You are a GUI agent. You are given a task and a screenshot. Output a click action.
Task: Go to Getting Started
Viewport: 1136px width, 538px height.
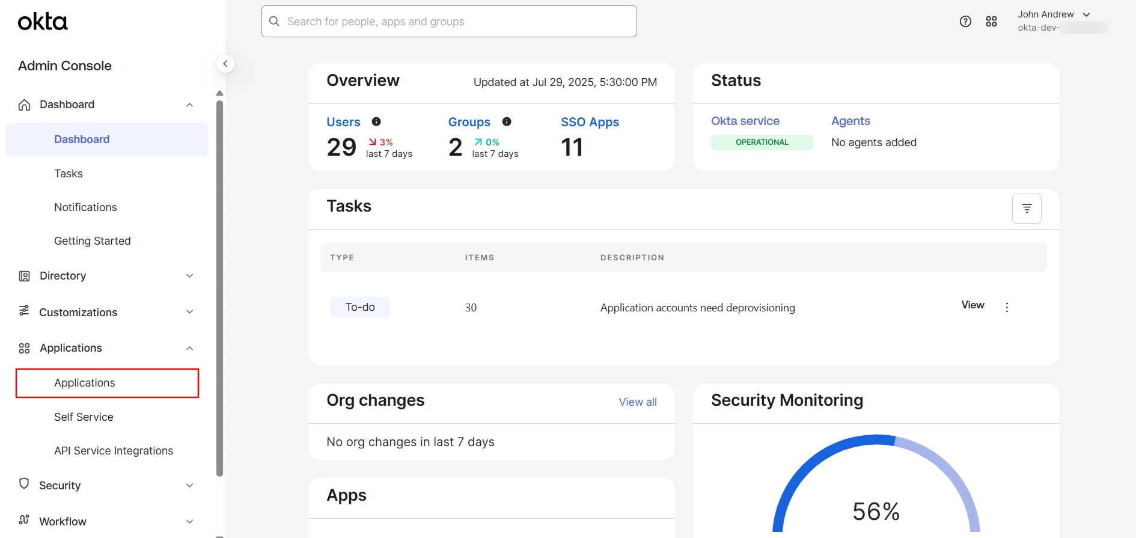(x=93, y=241)
